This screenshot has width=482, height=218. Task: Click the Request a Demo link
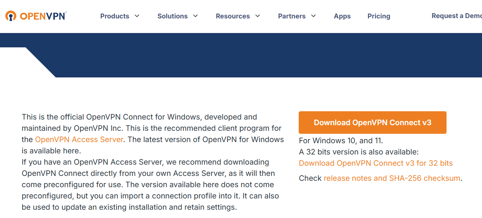click(x=457, y=16)
